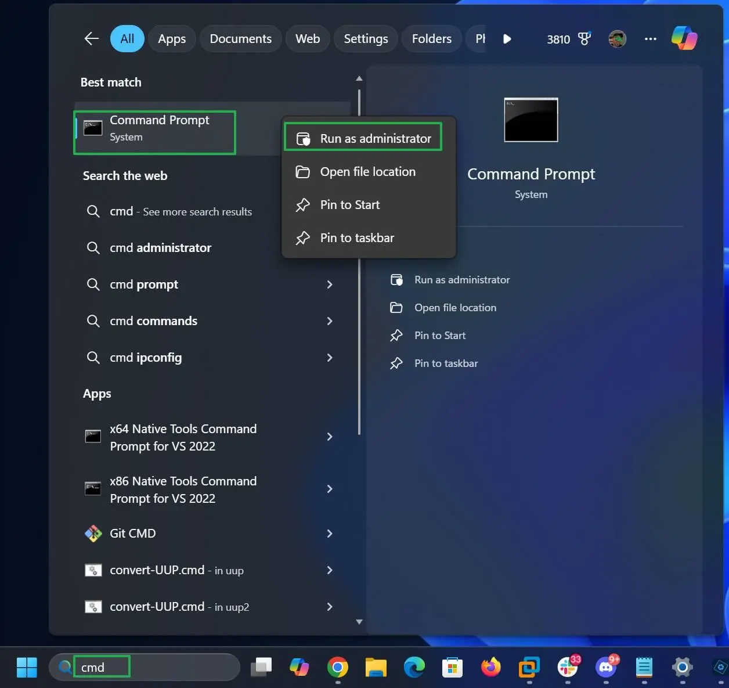Go back with the left arrow

click(x=92, y=39)
